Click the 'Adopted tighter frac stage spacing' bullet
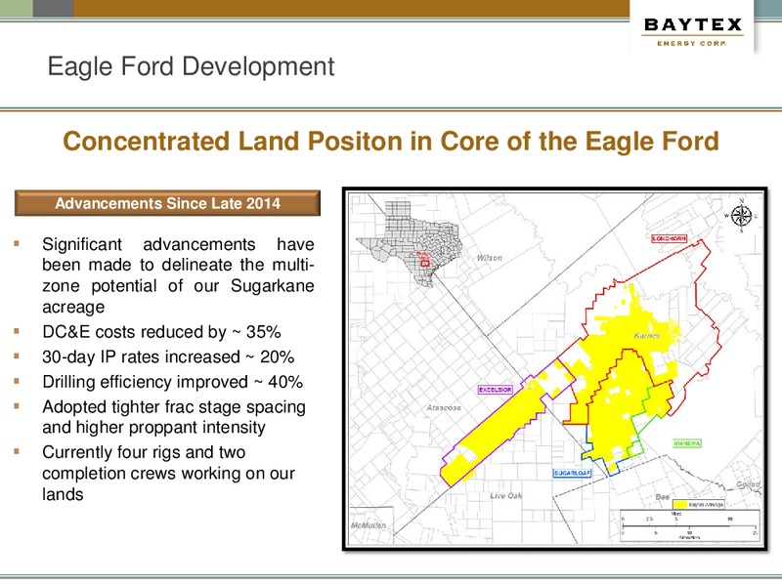The image size is (782, 586). point(174,417)
